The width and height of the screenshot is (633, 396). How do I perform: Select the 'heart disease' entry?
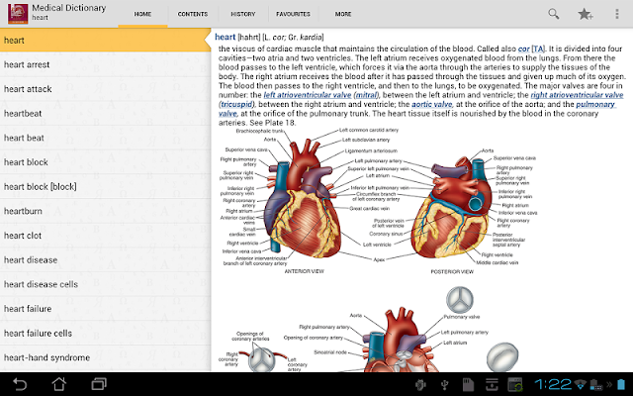point(106,259)
